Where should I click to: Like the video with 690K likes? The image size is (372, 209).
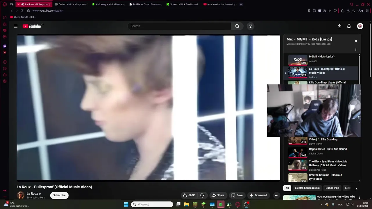[188, 195]
